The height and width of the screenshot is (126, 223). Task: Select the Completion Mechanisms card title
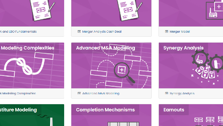[105, 110]
